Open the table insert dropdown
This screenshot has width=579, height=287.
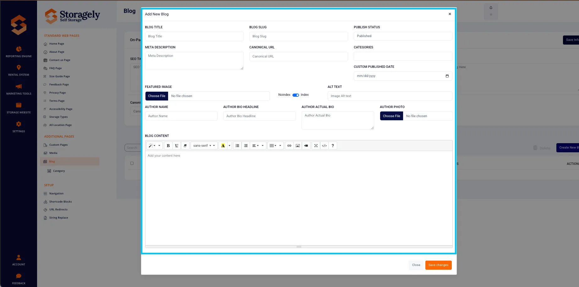click(x=276, y=146)
